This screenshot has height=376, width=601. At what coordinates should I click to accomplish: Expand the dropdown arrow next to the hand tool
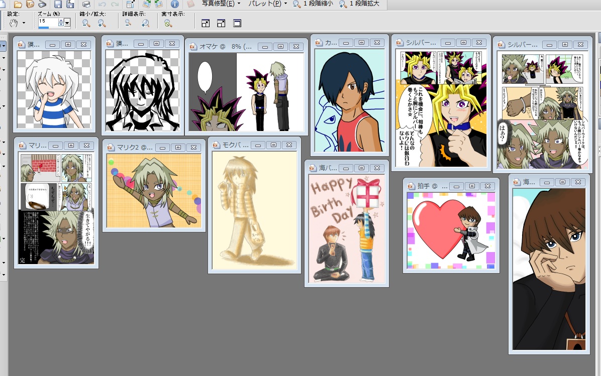click(24, 24)
